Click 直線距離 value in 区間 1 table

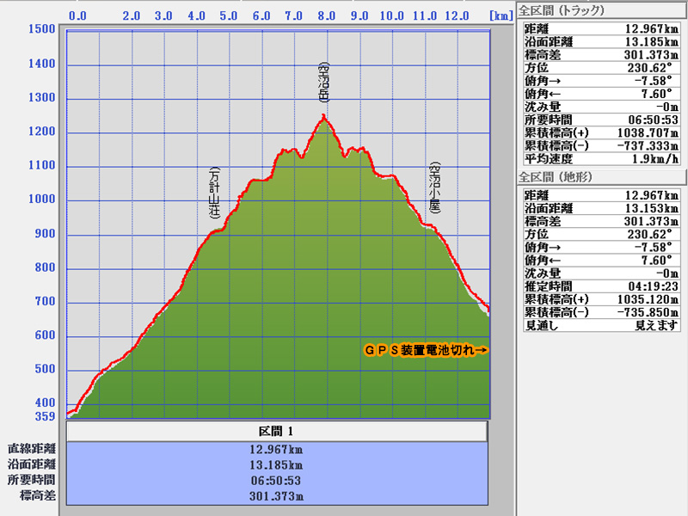(277, 449)
